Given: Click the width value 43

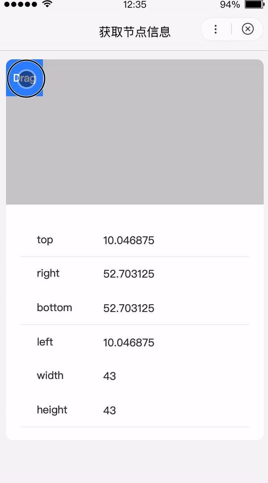Looking at the screenshot, I should click(109, 377).
